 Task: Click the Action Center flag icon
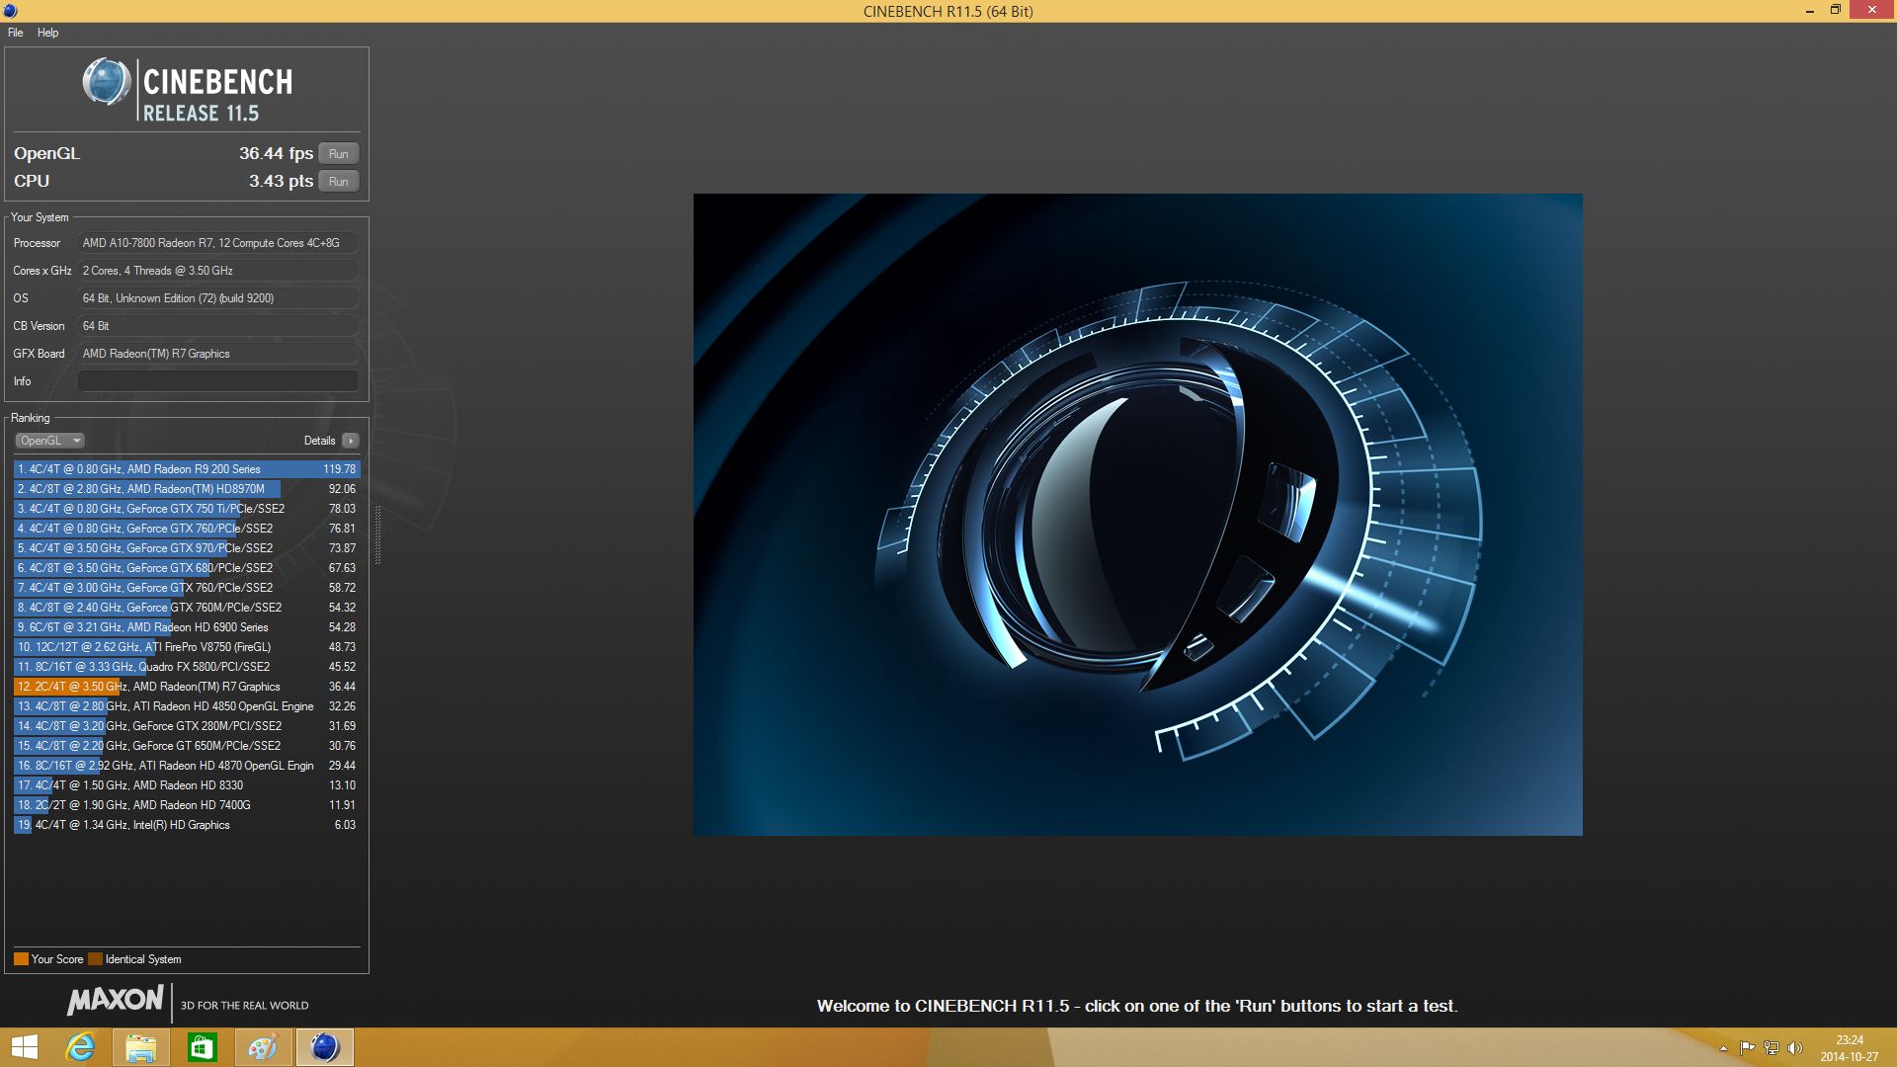click(x=1747, y=1048)
